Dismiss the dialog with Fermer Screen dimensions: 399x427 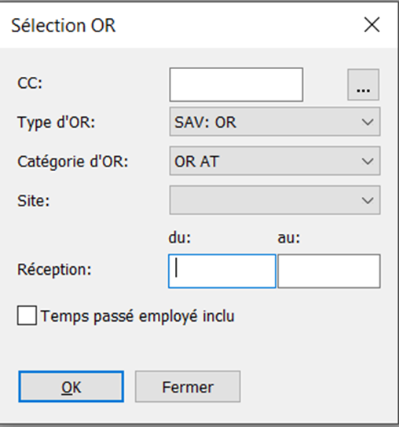(188, 386)
